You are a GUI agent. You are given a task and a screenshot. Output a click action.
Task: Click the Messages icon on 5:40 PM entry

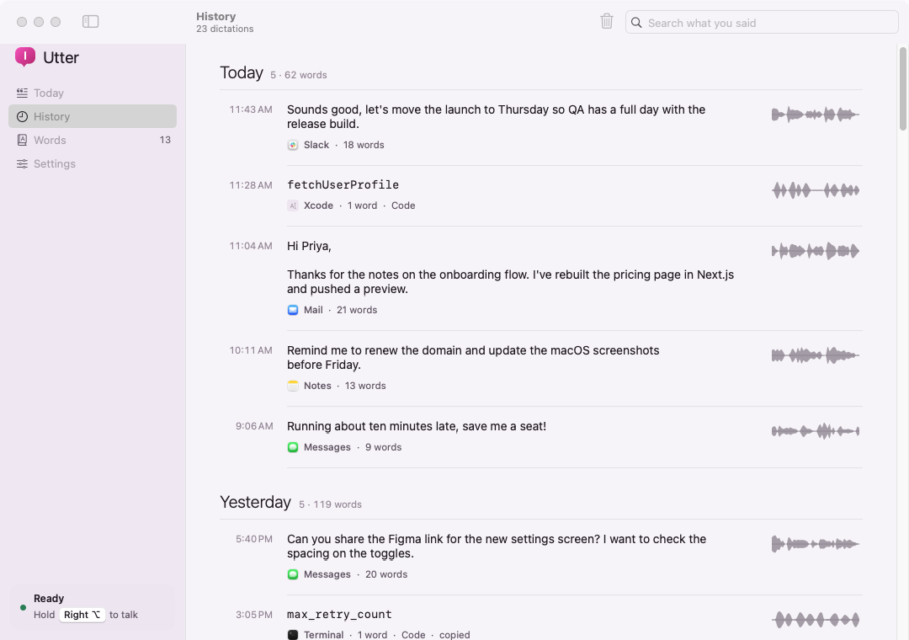(293, 574)
